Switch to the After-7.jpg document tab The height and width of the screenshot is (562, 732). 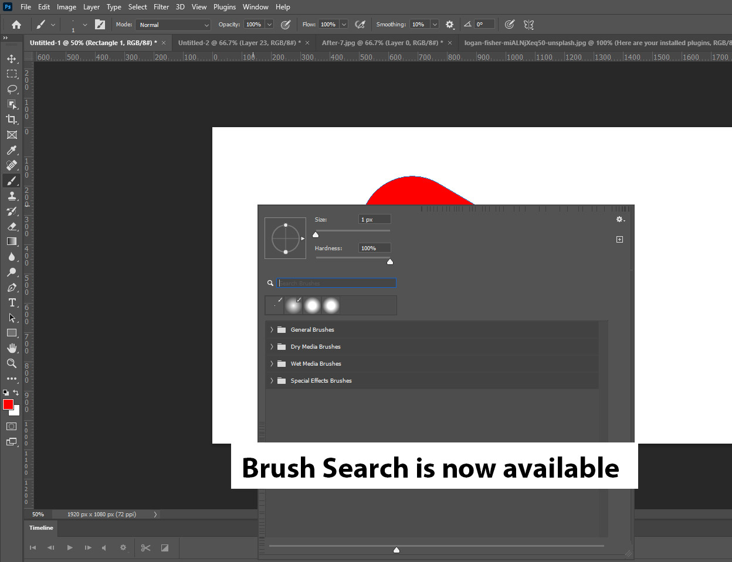coord(381,43)
